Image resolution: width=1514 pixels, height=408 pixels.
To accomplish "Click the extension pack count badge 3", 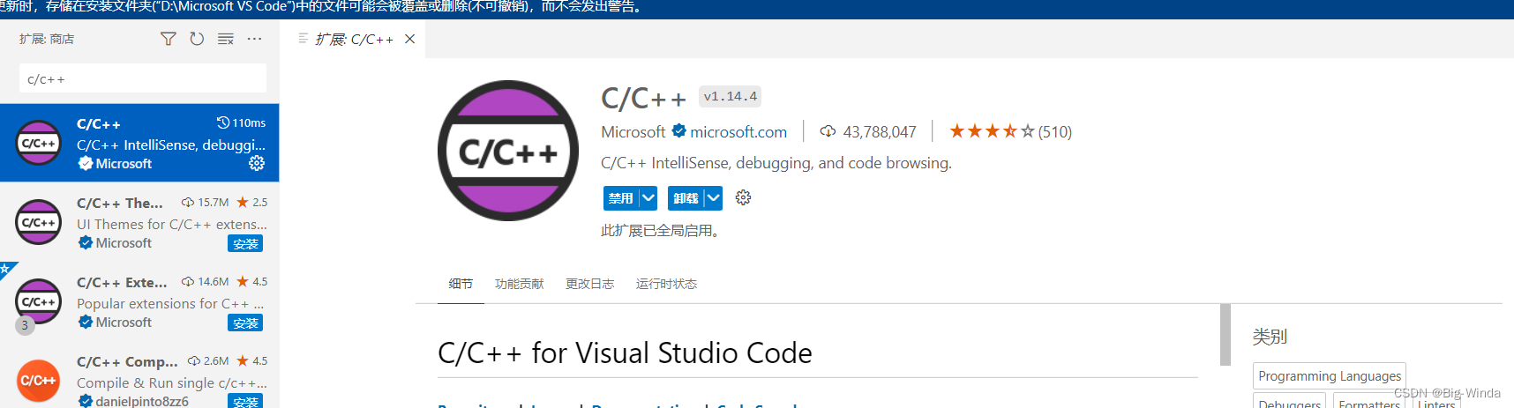I will pos(25,325).
